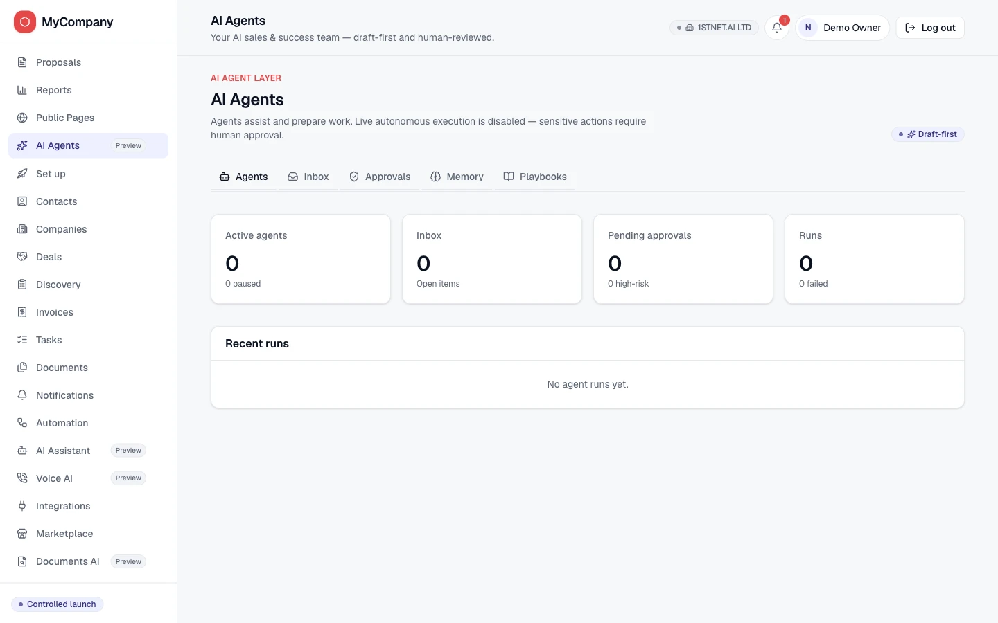This screenshot has width=998, height=623.
Task: Click the Voice AI phone icon
Action: point(22,478)
